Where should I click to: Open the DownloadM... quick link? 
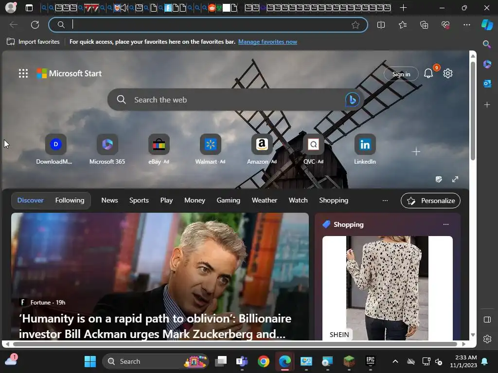click(x=54, y=150)
